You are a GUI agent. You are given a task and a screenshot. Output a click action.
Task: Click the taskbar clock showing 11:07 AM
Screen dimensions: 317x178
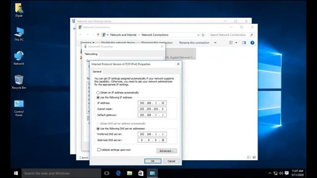(x=297, y=173)
